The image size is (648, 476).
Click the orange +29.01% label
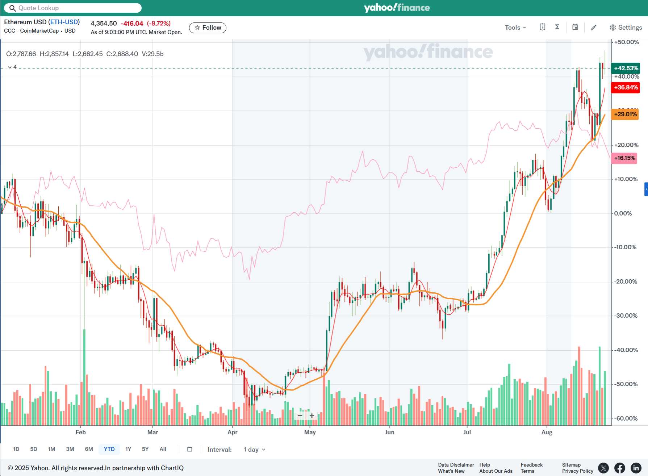tap(625, 114)
